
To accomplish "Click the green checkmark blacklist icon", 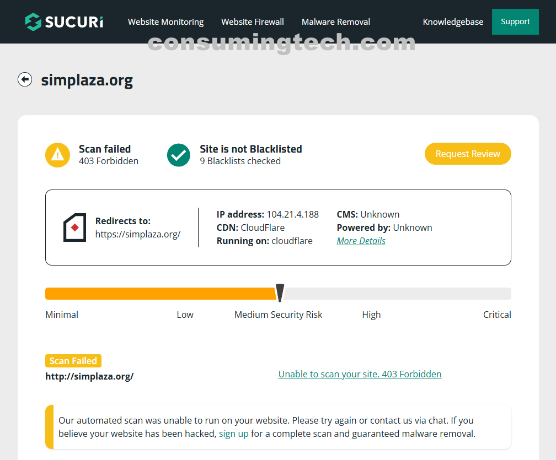I will (x=179, y=155).
